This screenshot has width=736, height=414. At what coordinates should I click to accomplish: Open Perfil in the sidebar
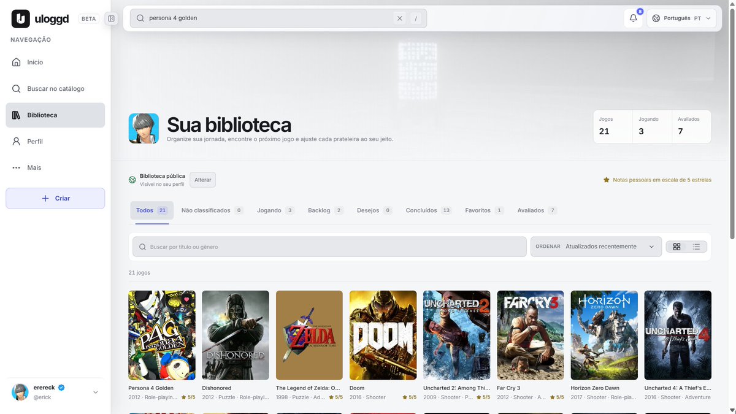coord(55,141)
